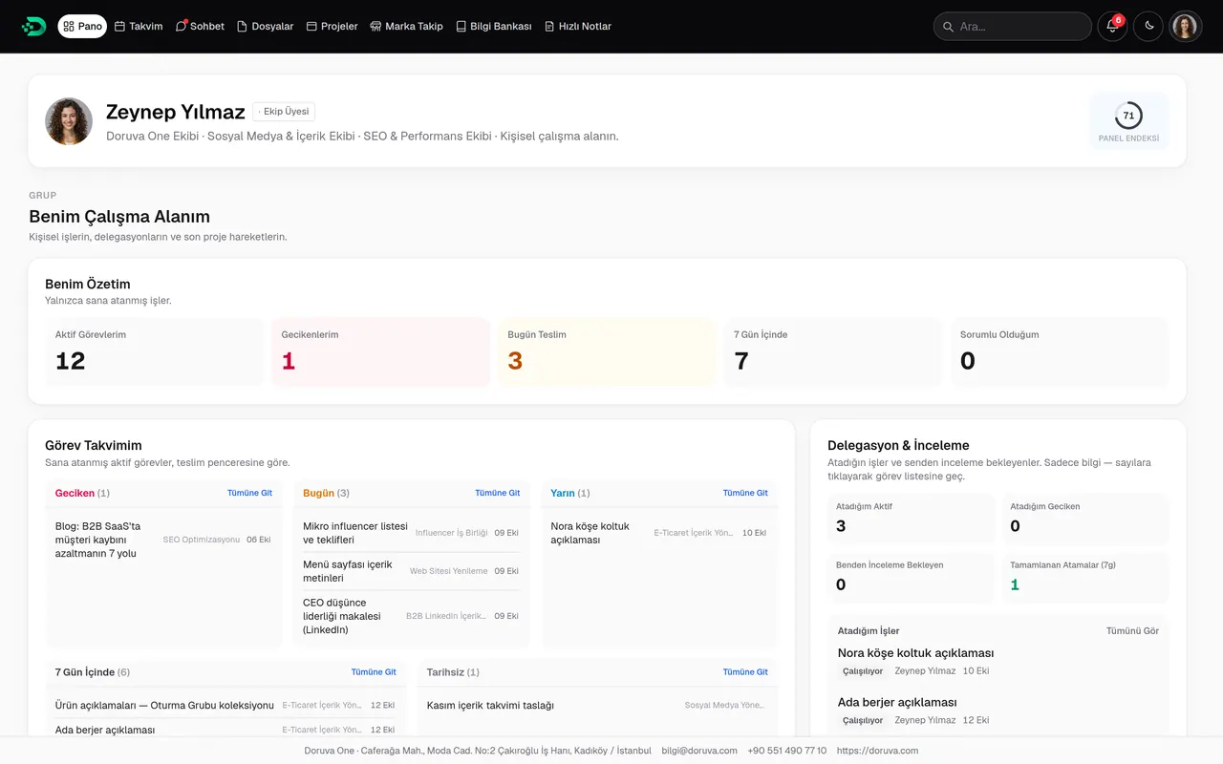Open the https://doruva.com footer link
This screenshot has height=764, width=1223.
(x=877, y=751)
